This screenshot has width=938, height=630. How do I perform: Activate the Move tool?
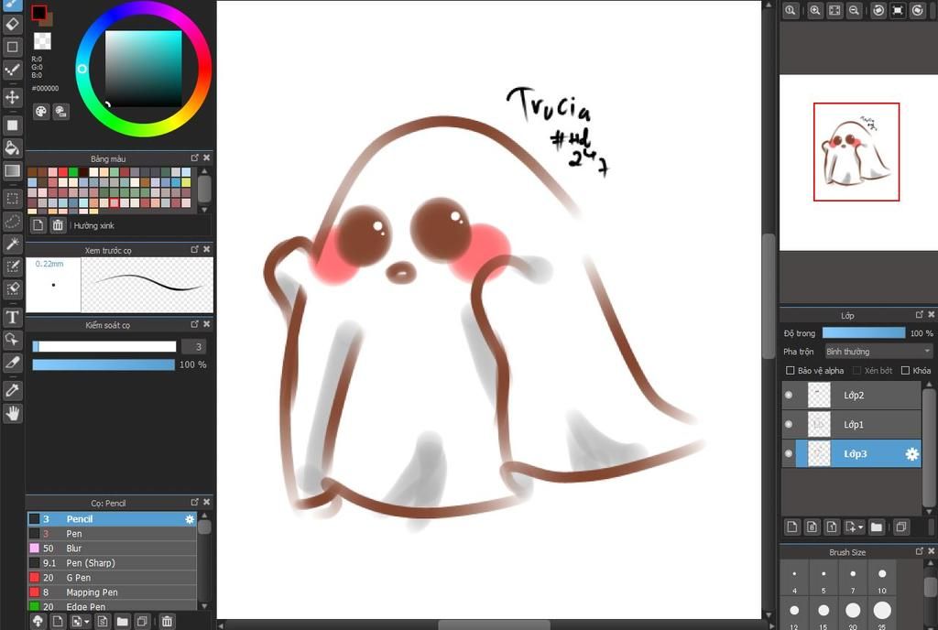click(12, 97)
